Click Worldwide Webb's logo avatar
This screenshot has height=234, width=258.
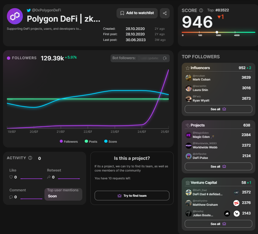click(x=189, y=146)
